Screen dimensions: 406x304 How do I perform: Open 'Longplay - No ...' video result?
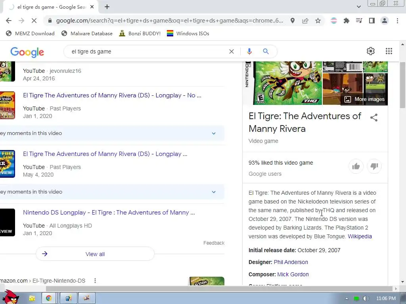112,95
